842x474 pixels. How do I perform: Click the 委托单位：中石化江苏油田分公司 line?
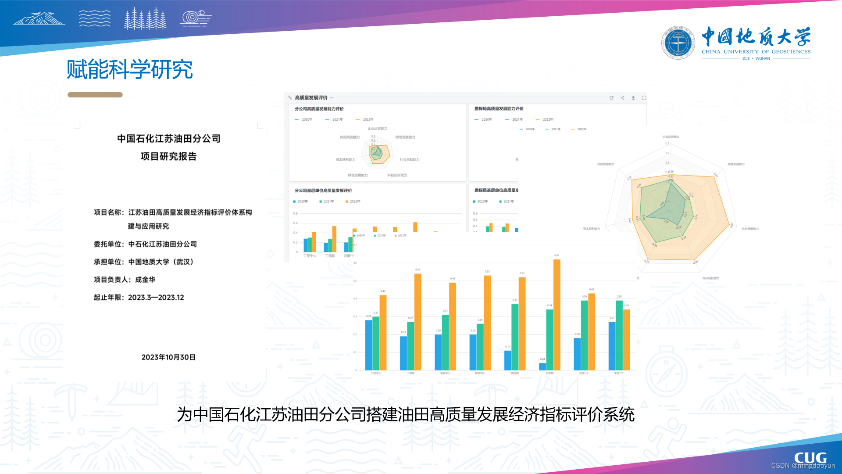(x=145, y=244)
